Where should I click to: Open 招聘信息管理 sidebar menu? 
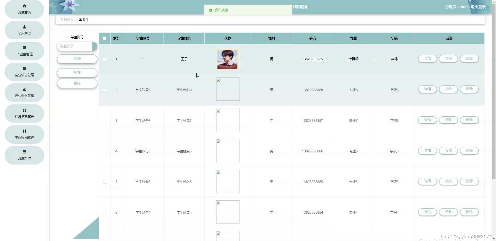point(24,114)
